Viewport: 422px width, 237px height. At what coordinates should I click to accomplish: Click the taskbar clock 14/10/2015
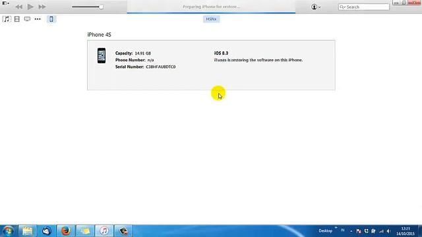pos(406,231)
